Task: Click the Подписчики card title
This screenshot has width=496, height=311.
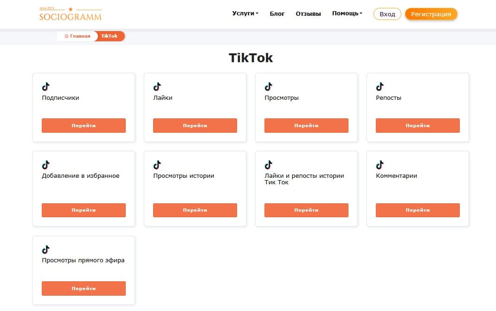Action: (x=60, y=98)
